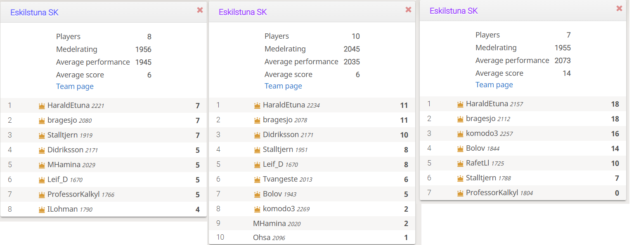Click crown icon beside ProfessorKalkyl rated 1766
The height and width of the screenshot is (245, 634).
[41, 195]
